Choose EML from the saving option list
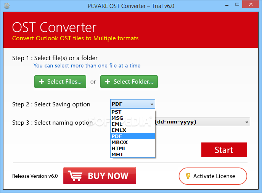The width and height of the screenshot is (262, 193). [133, 124]
